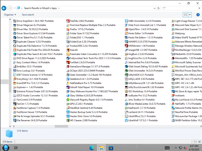Click the network tray icon
The image size is (202, 151).
click(180, 148)
